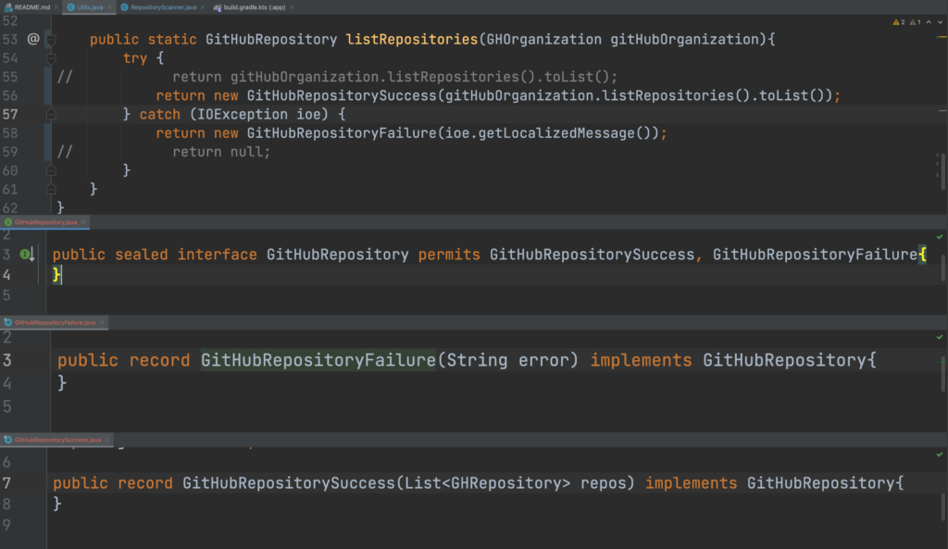Click green checkmark in GitHubRepository.java editor
Viewport: 948px width, 549px height.
(x=940, y=237)
